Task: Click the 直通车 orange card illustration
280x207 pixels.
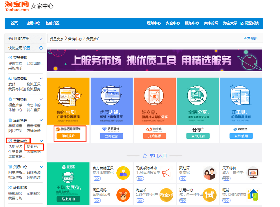Action: [x=69, y=96]
